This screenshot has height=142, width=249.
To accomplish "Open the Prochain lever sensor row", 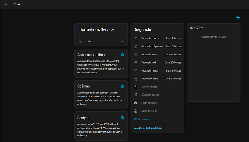I will 157,55.
